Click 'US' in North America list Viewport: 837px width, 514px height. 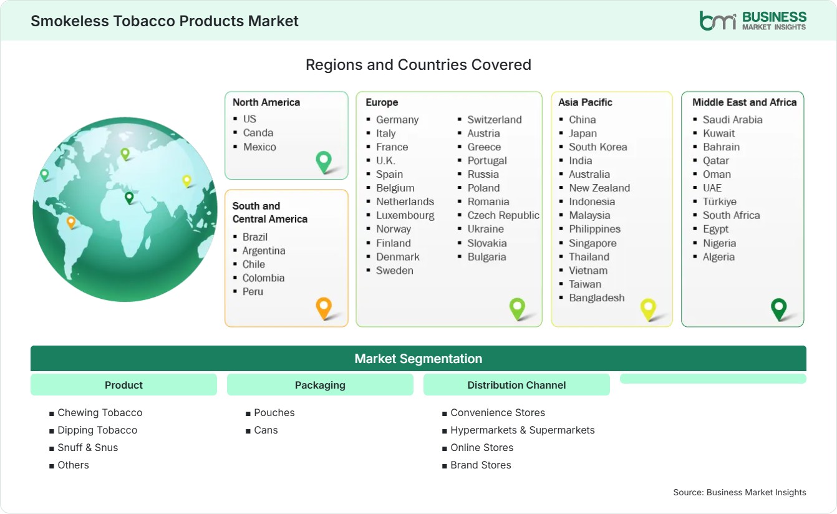[x=249, y=119]
